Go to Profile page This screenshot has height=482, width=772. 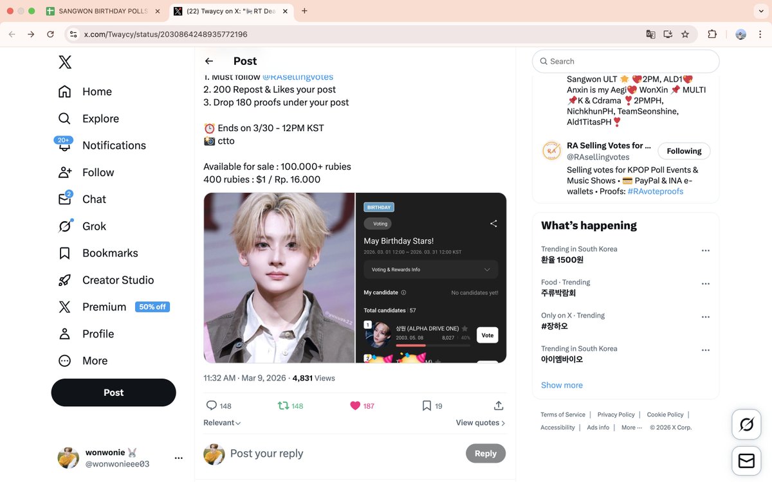86,334
